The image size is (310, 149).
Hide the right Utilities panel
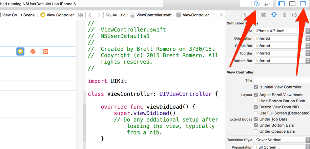(303, 4)
